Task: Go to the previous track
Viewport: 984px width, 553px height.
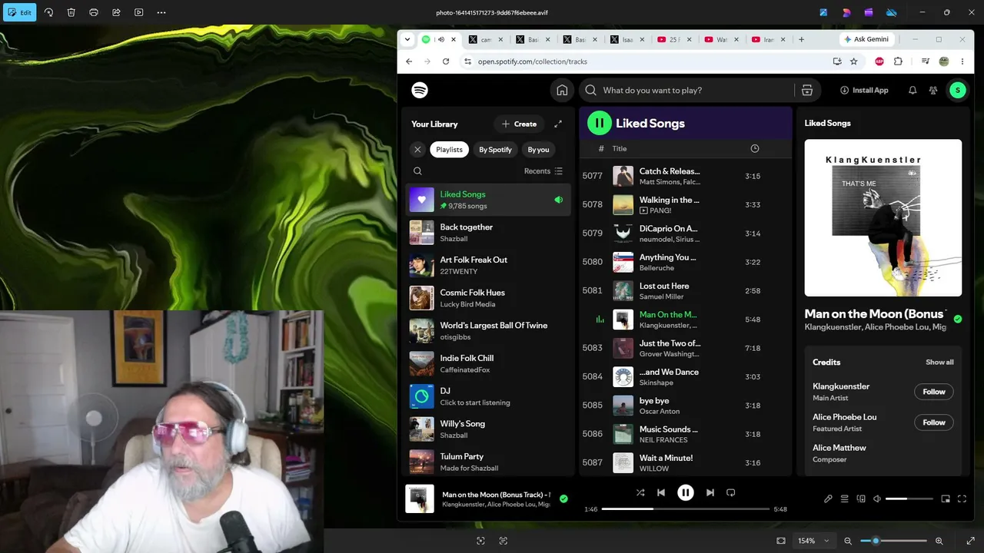Action: [661, 492]
